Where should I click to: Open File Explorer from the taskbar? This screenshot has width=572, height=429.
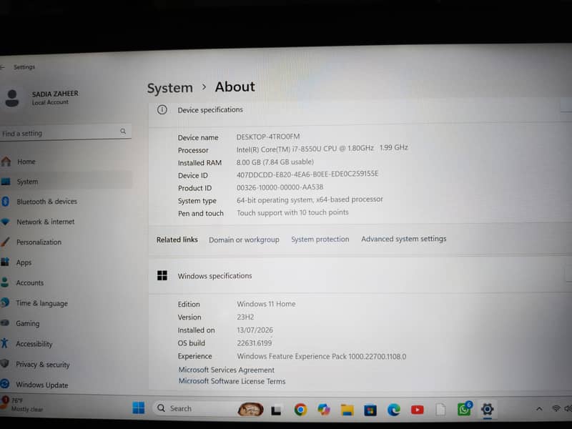pos(347,410)
